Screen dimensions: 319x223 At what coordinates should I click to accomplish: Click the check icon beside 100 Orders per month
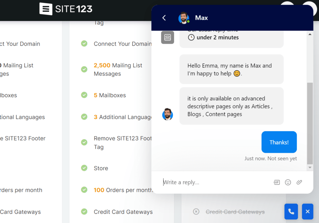(84, 190)
